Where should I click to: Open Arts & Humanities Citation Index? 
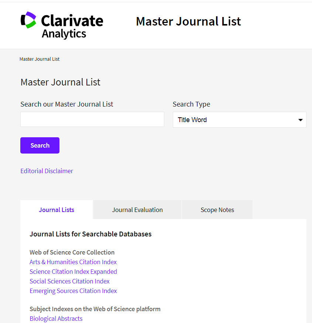[x=73, y=262]
